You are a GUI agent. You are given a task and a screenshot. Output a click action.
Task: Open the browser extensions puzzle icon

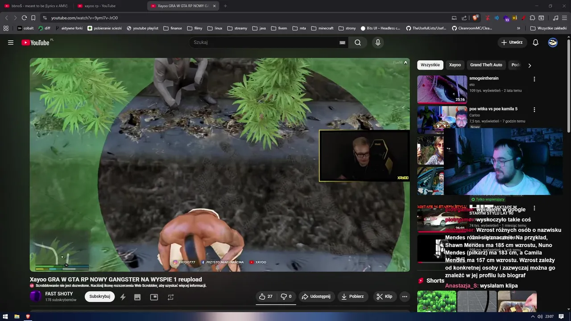click(x=532, y=18)
